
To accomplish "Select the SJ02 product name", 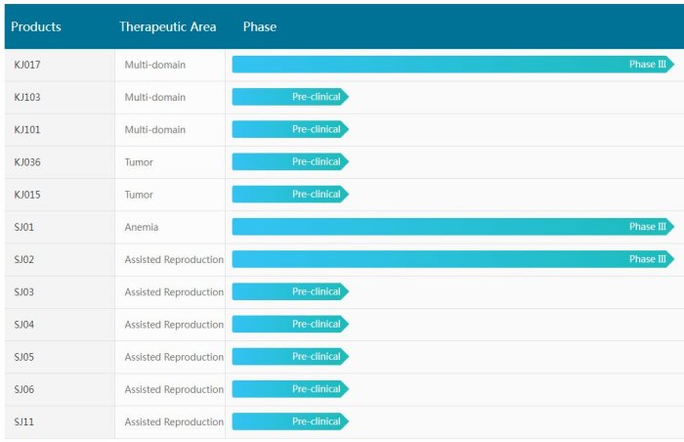I will pos(24,259).
